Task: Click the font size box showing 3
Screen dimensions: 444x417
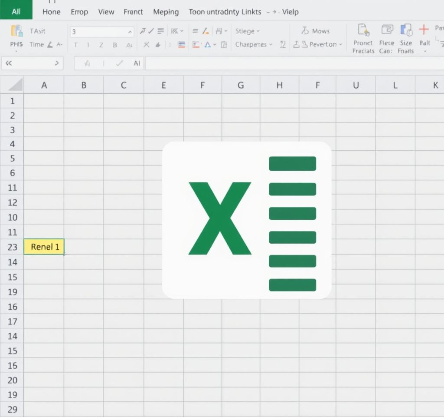Action: point(101,32)
